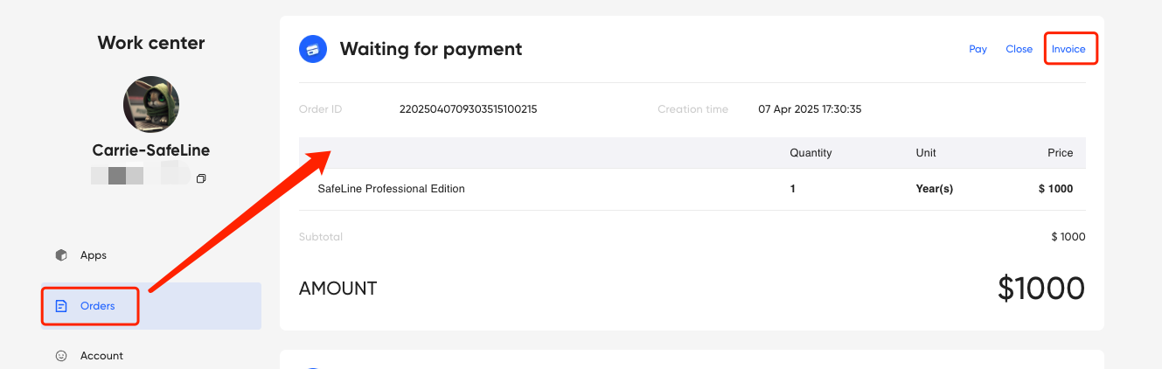Click the Apps cube icon

[61, 255]
